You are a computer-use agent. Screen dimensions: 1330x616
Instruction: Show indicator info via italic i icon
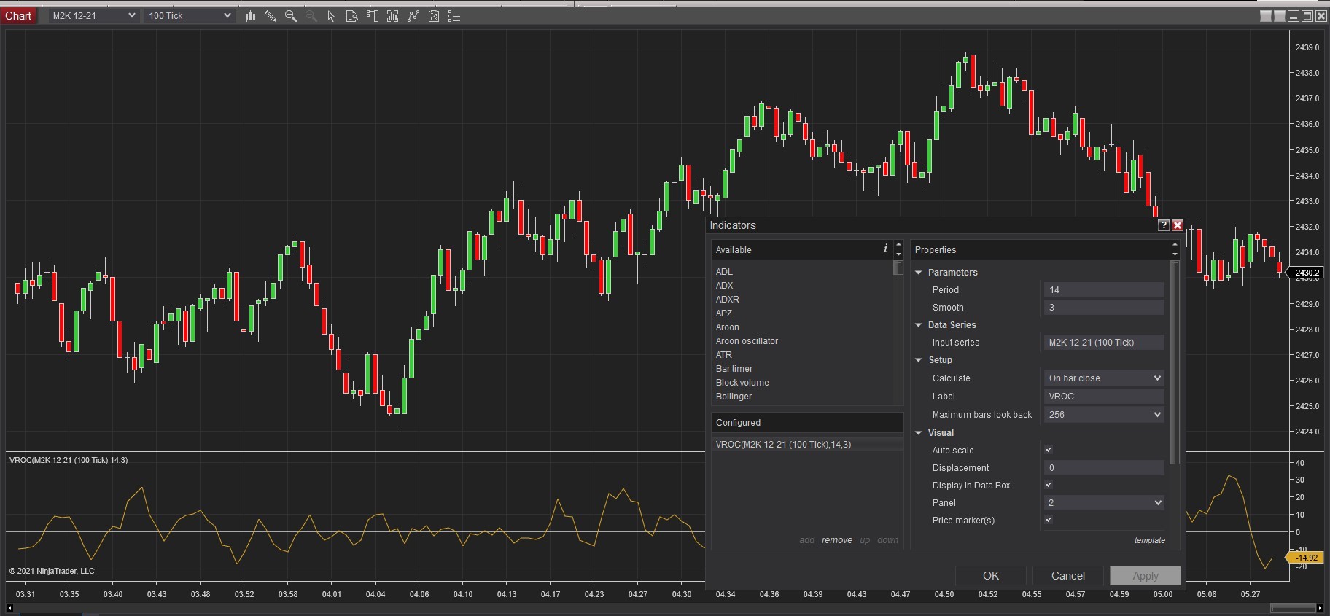(x=885, y=249)
